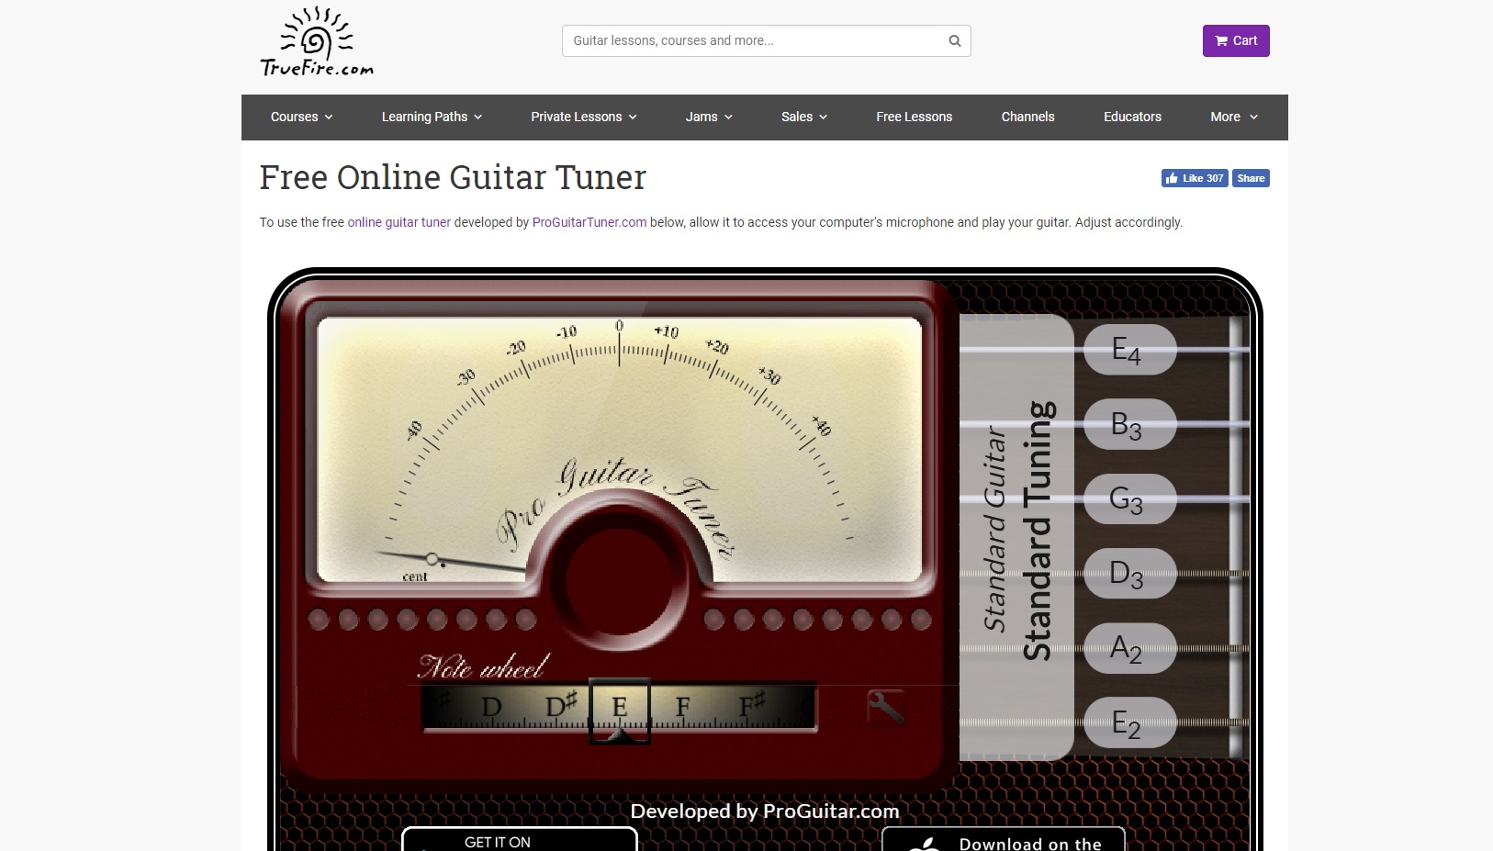This screenshot has height=851, width=1493.
Task: Expand the More menu
Action: 1234,117
